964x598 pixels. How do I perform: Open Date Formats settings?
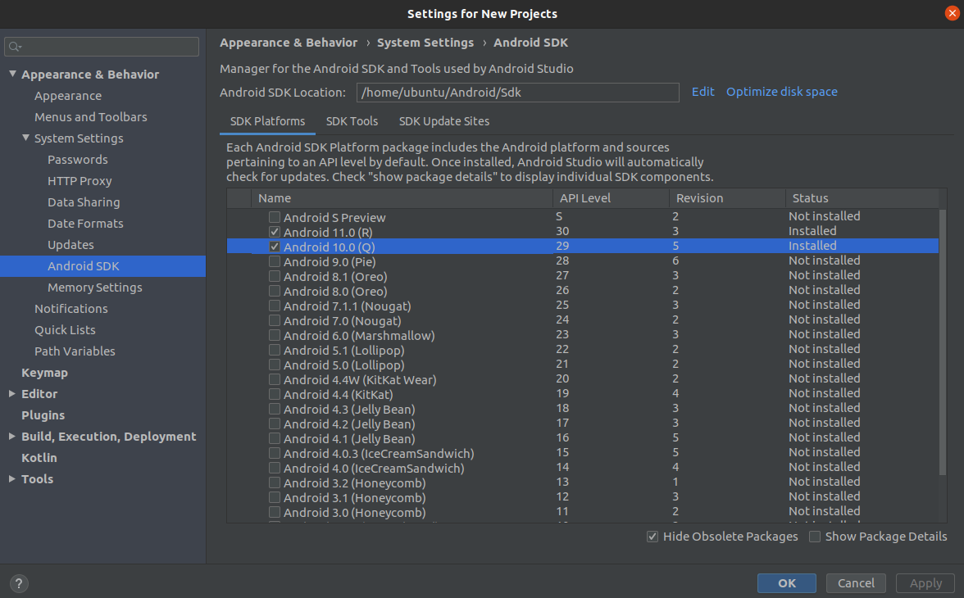click(x=85, y=223)
